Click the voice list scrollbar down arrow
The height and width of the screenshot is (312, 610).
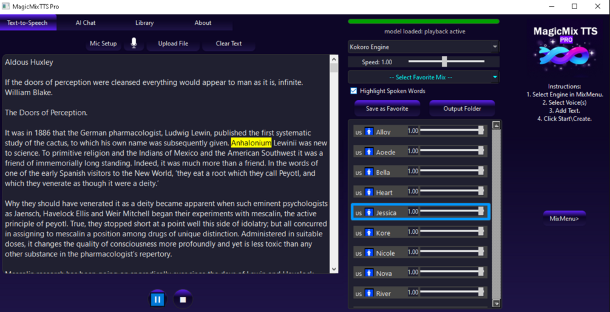(496, 303)
